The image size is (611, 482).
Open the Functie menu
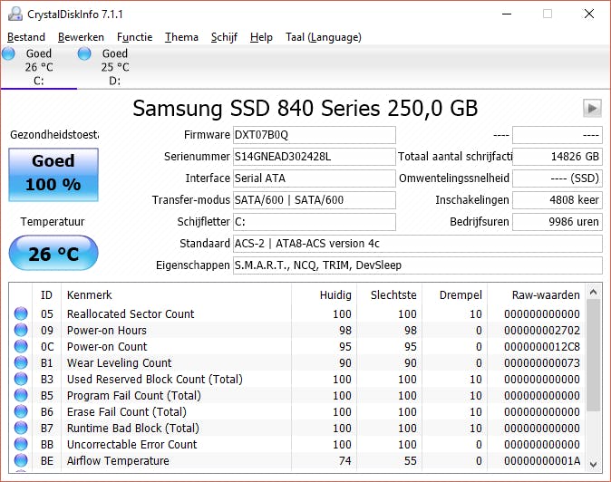click(134, 37)
